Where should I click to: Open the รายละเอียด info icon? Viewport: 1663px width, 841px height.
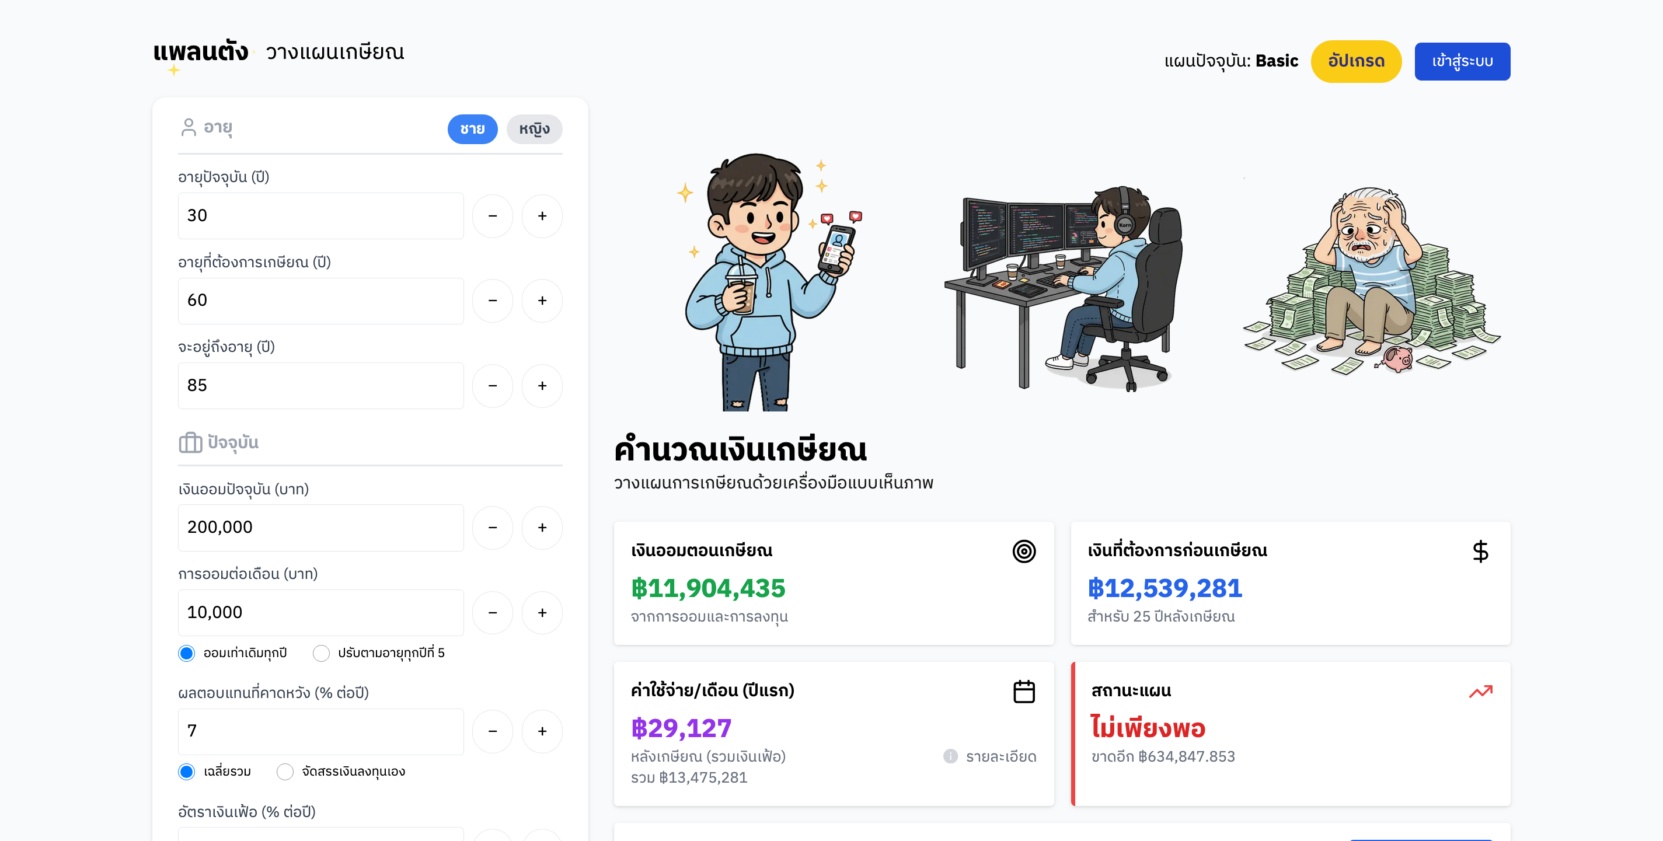click(950, 756)
